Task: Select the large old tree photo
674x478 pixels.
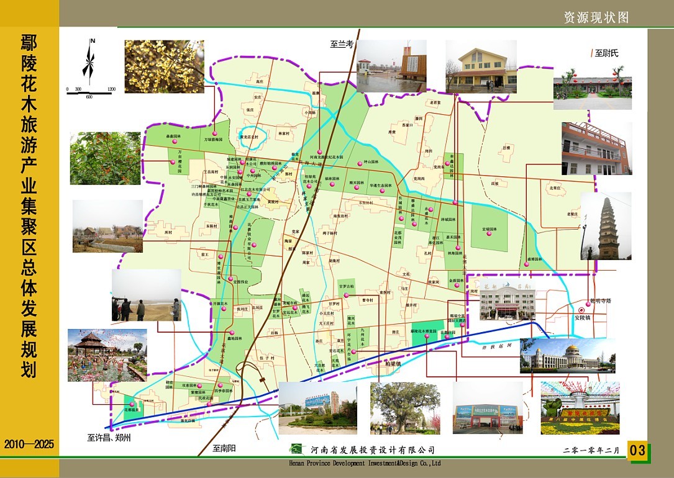Action: pyautogui.click(x=405, y=408)
